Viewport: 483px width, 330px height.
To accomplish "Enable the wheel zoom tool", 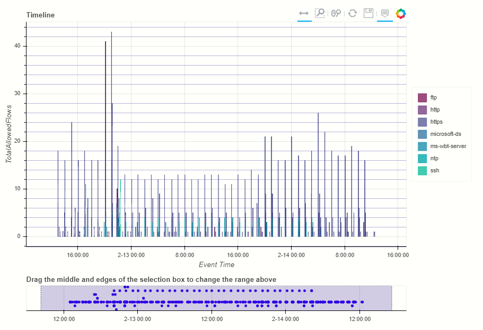I will pos(336,13).
